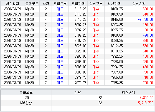Click the quantity 4 cell

[x=46, y=19]
